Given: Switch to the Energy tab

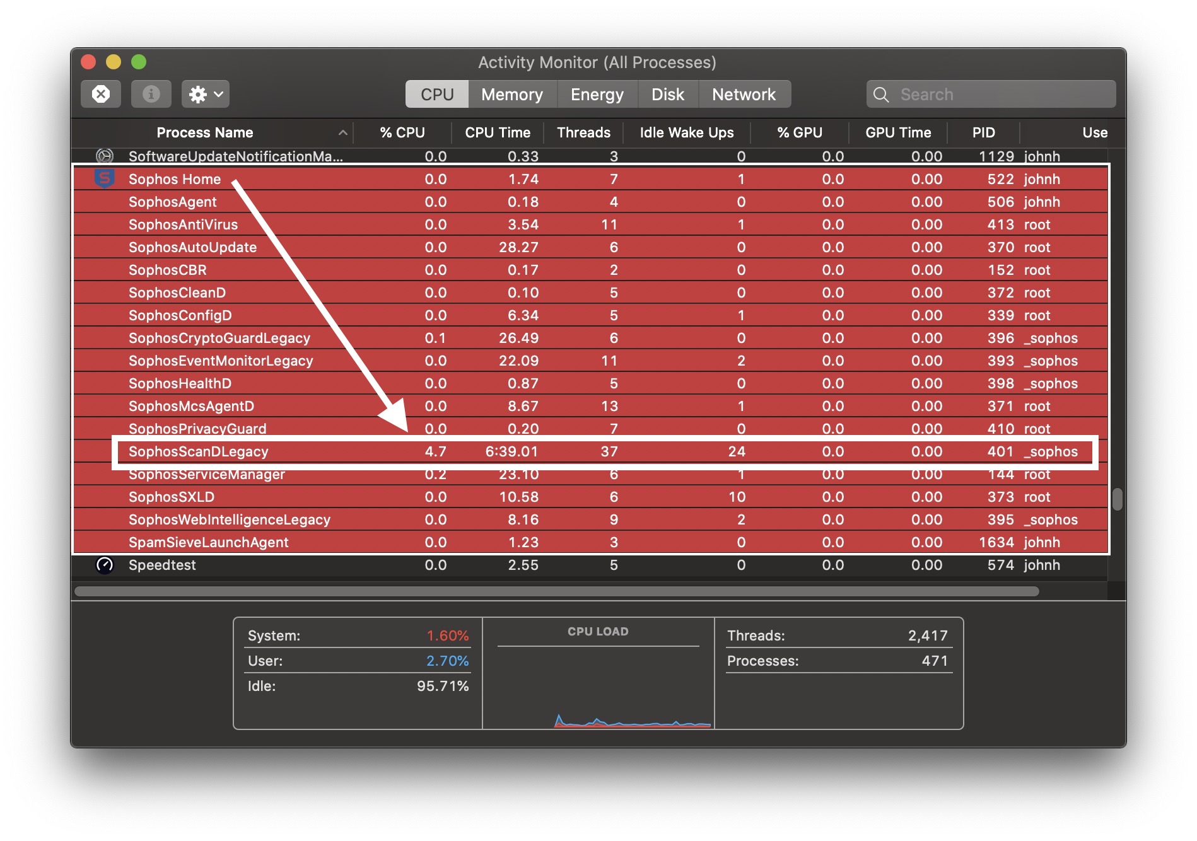Looking at the screenshot, I should point(597,95).
